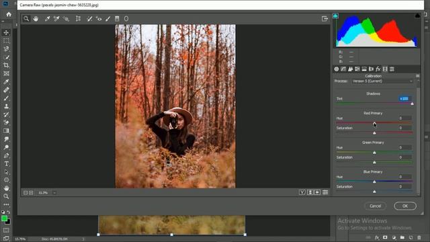Viewport: 430px width, 242px height.
Task: Swap foreground and background colors
Action: [x=9, y=212]
